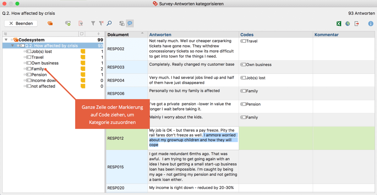This screenshot has width=377, height=195.
Task: Click Own business code in RESP003 row
Action: [x=256, y=64]
